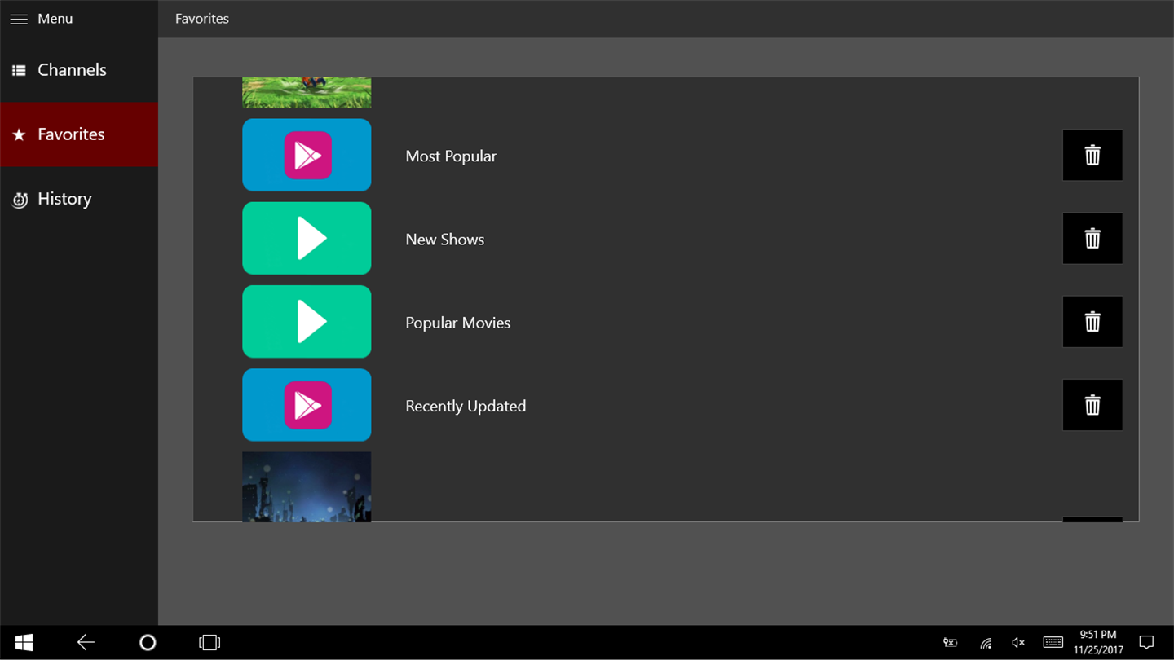Play the Most Popular channel thumbnail

pos(307,155)
